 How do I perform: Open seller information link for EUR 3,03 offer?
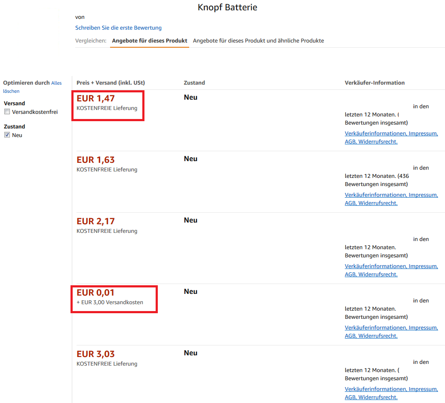(x=391, y=393)
